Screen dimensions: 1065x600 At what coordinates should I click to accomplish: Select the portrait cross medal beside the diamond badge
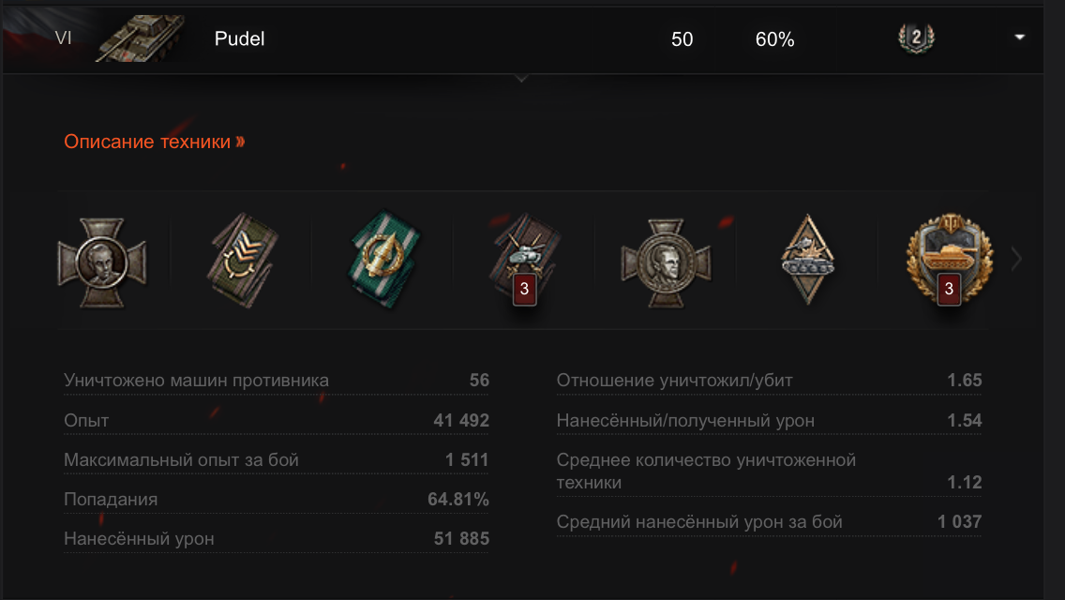[x=667, y=262]
